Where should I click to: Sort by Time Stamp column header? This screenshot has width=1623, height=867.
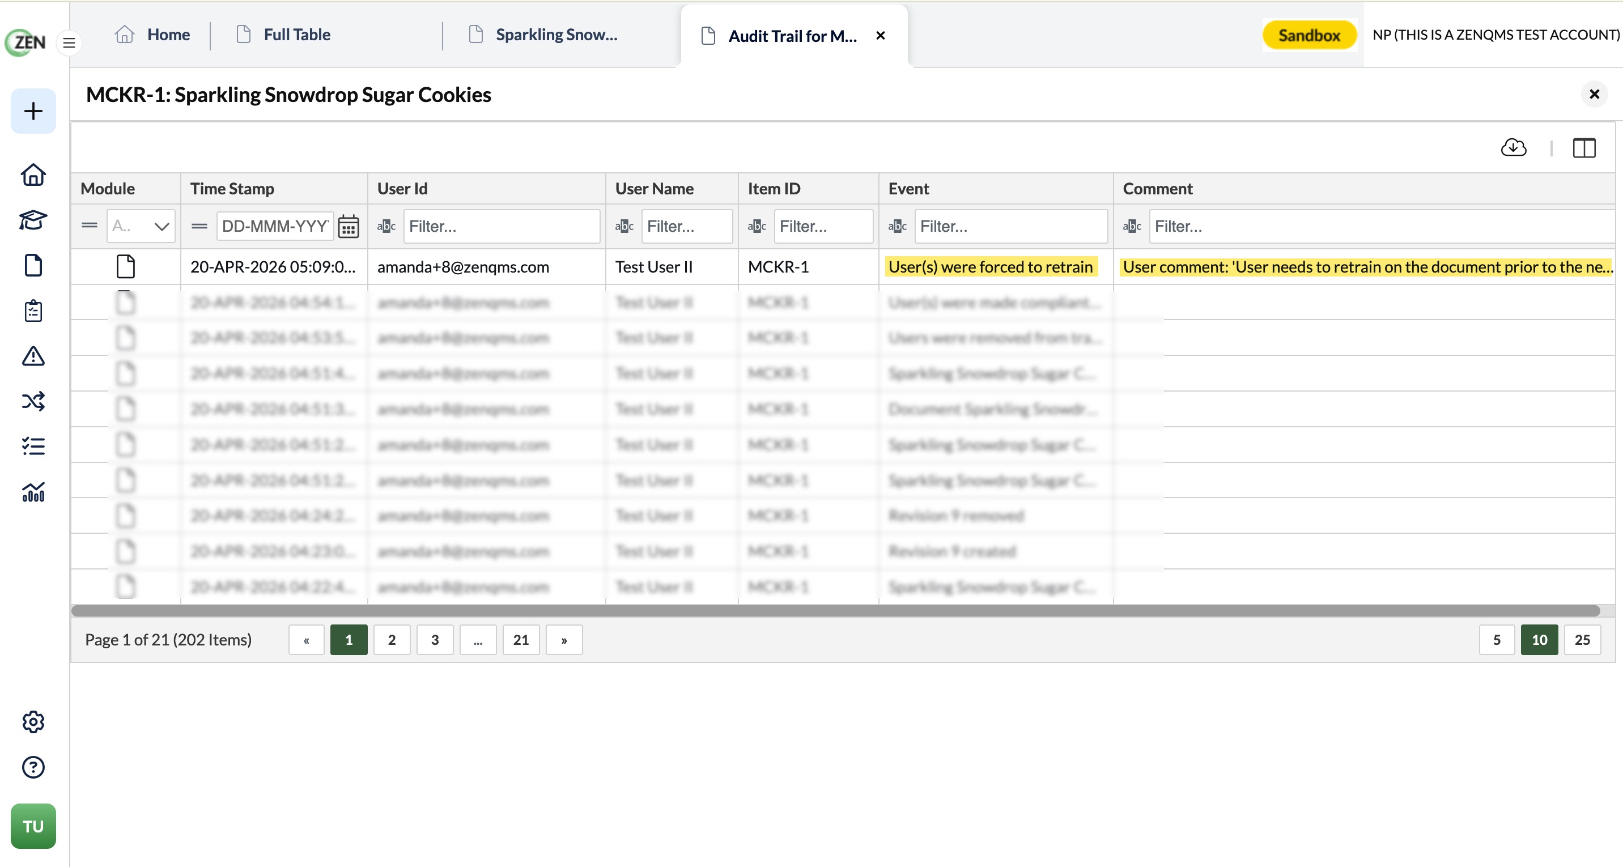274,188
